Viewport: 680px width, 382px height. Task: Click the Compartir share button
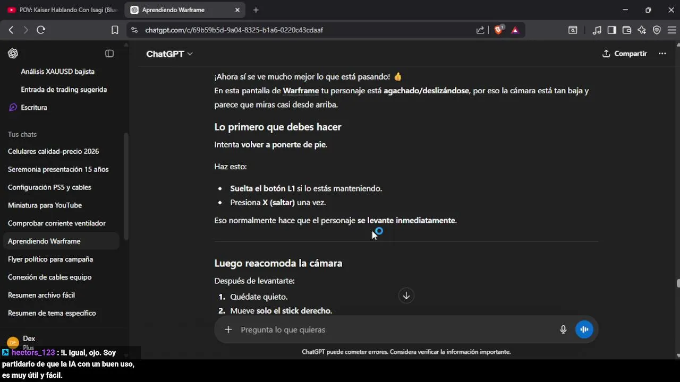(x=624, y=54)
